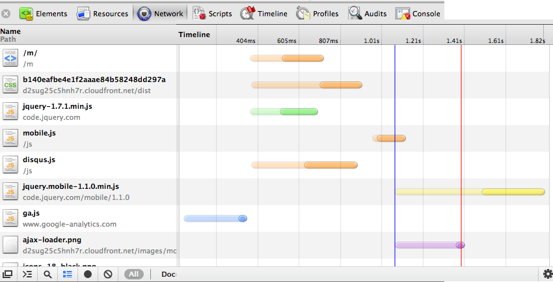
Task: Show the console drawer
Action: click(27, 274)
